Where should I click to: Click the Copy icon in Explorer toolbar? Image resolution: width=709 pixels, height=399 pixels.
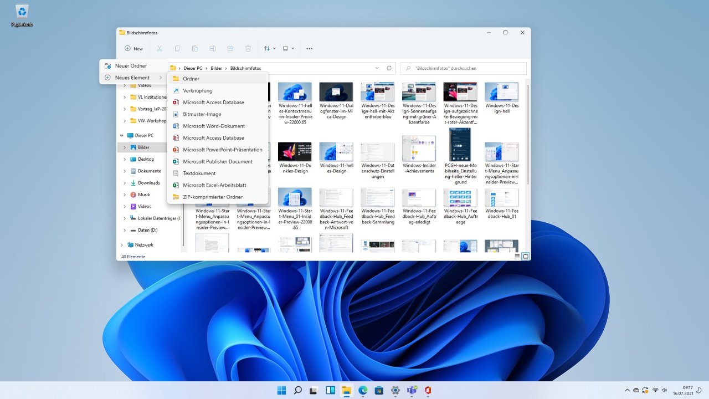(177, 49)
